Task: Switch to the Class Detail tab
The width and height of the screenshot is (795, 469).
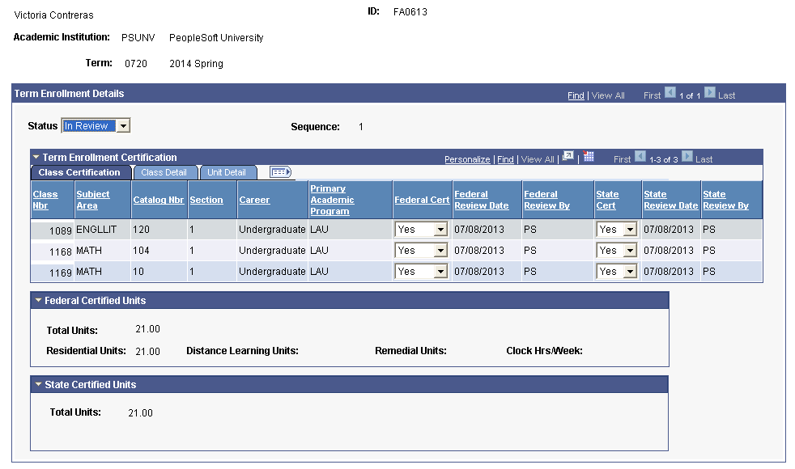Action: pyautogui.click(x=164, y=172)
